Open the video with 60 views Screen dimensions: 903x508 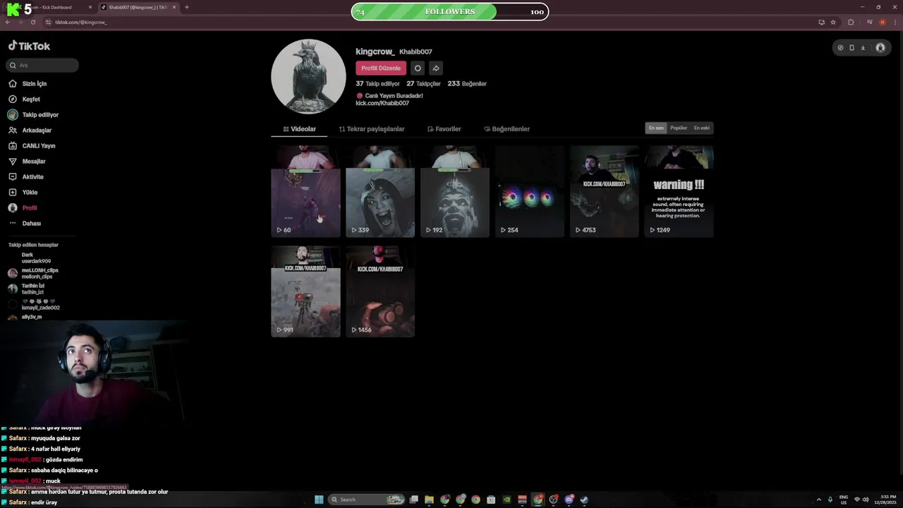305,191
